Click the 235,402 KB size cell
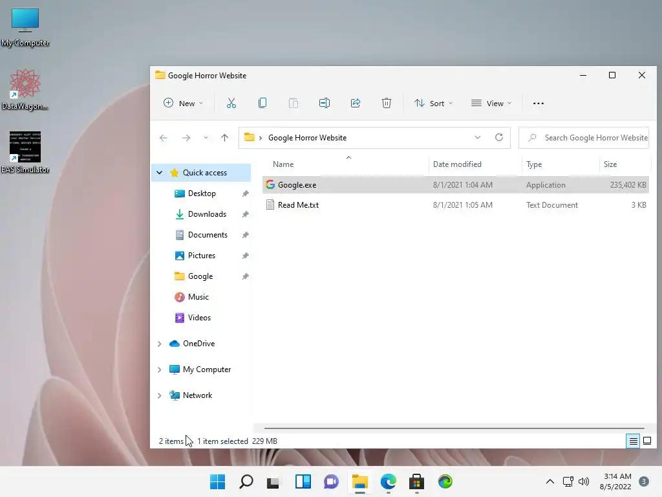 628,184
